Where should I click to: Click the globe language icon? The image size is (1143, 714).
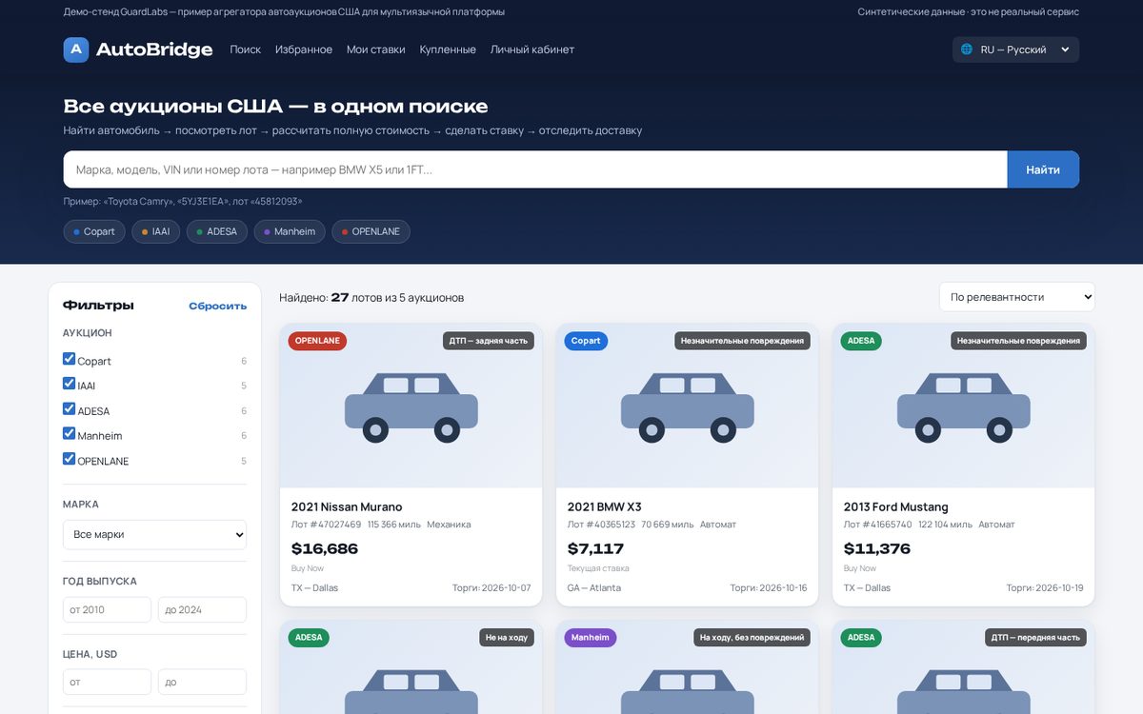coord(967,50)
